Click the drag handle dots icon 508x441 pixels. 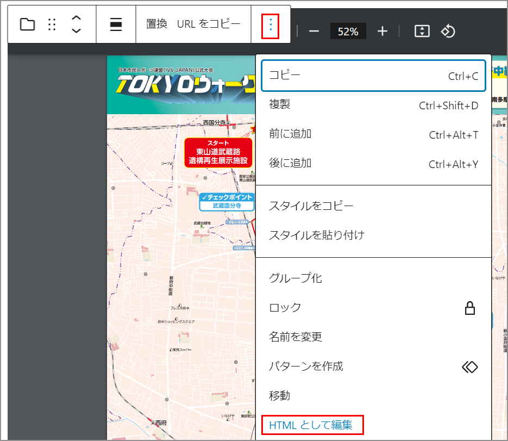point(52,24)
